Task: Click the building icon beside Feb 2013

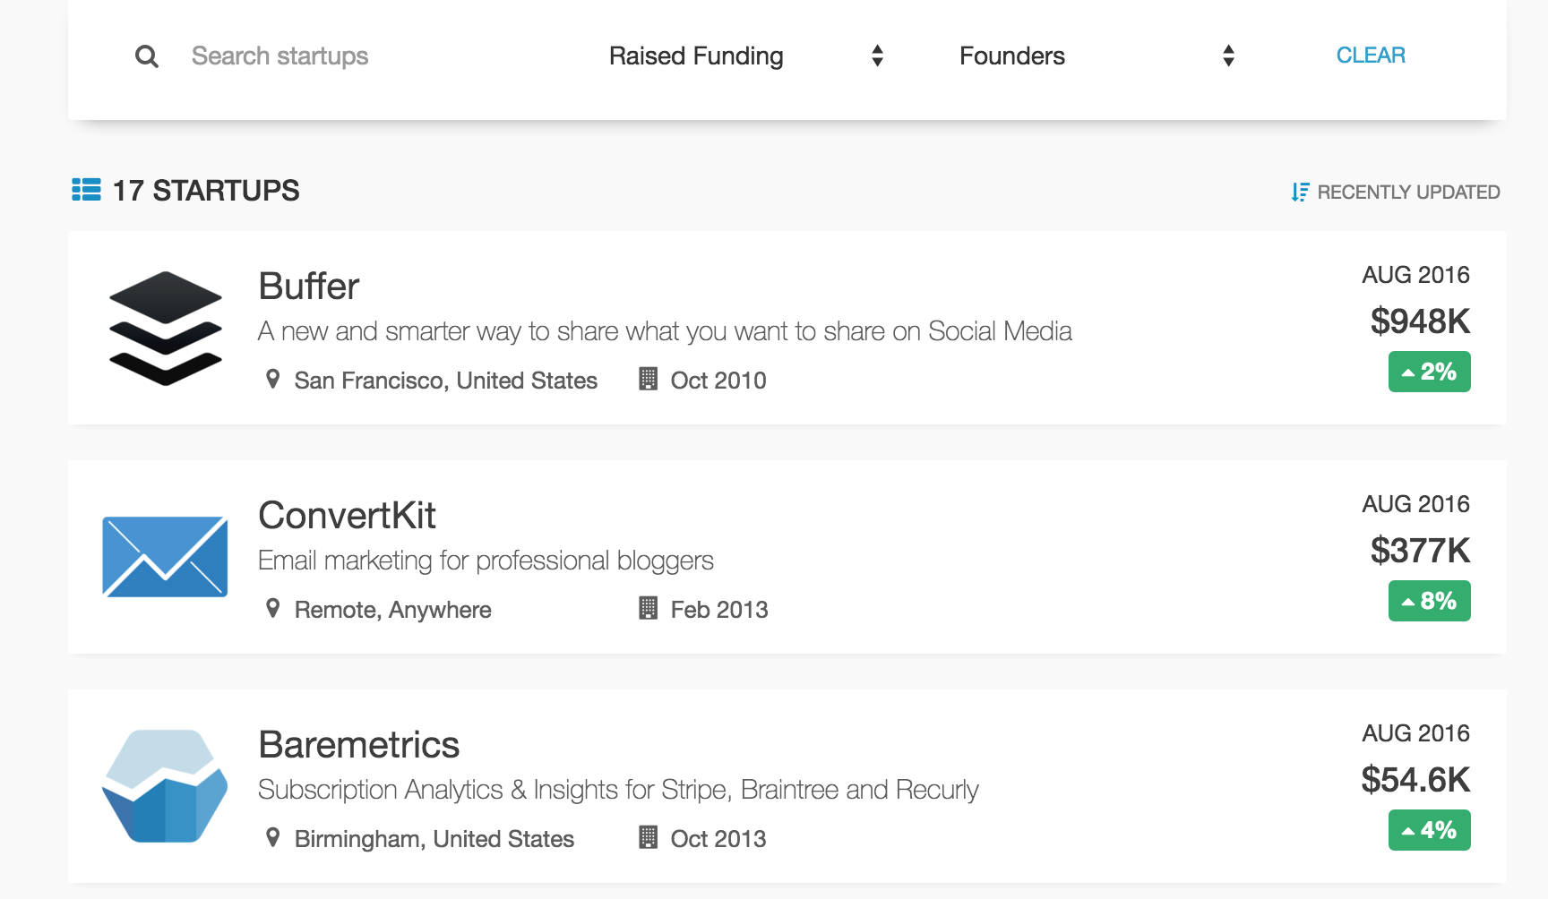Action: coord(648,609)
